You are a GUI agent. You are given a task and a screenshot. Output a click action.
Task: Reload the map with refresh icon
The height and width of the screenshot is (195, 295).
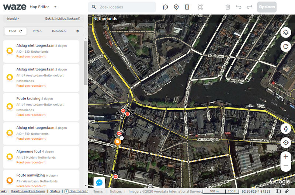pos(285,46)
